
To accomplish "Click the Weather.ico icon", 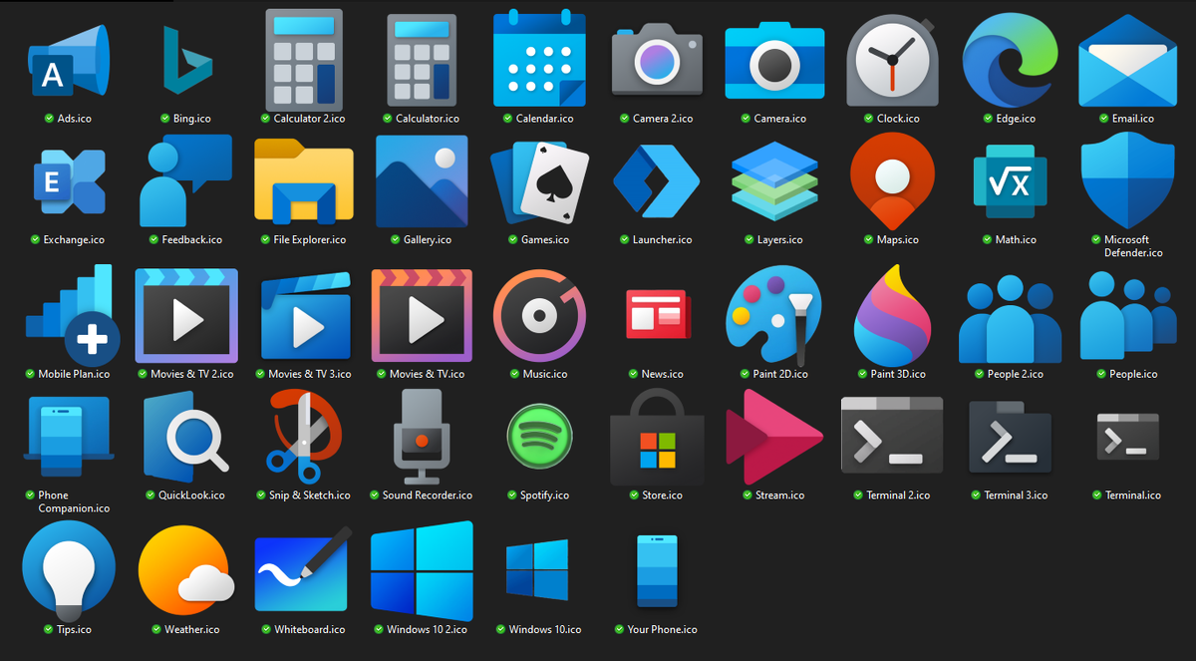I will coord(186,570).
